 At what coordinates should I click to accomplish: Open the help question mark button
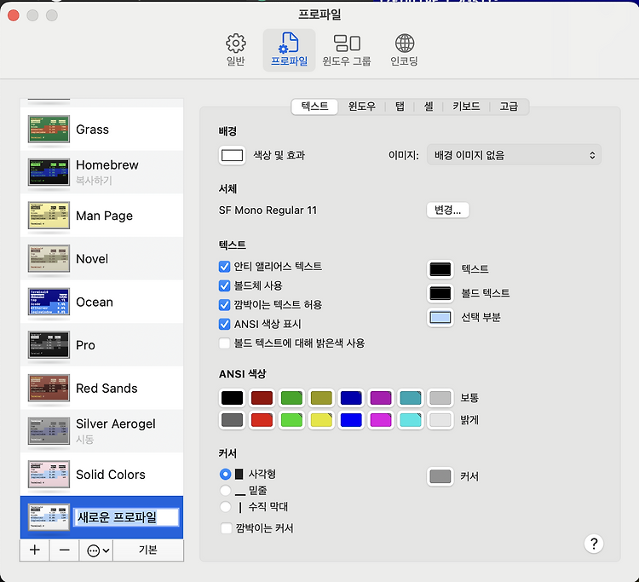[x=594, y=544]
